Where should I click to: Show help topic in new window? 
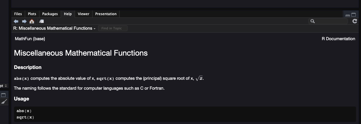41,21
